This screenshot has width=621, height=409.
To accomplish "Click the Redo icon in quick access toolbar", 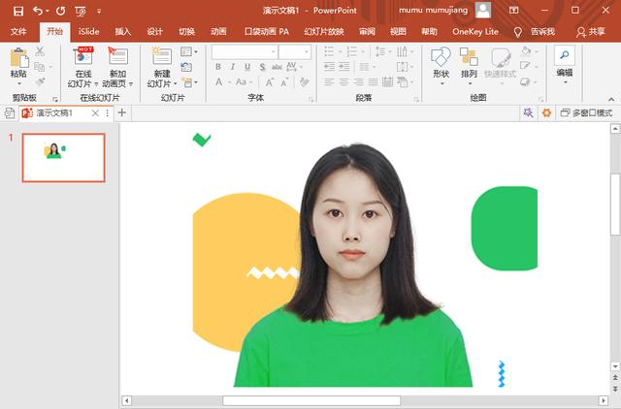I will (60, 11).
